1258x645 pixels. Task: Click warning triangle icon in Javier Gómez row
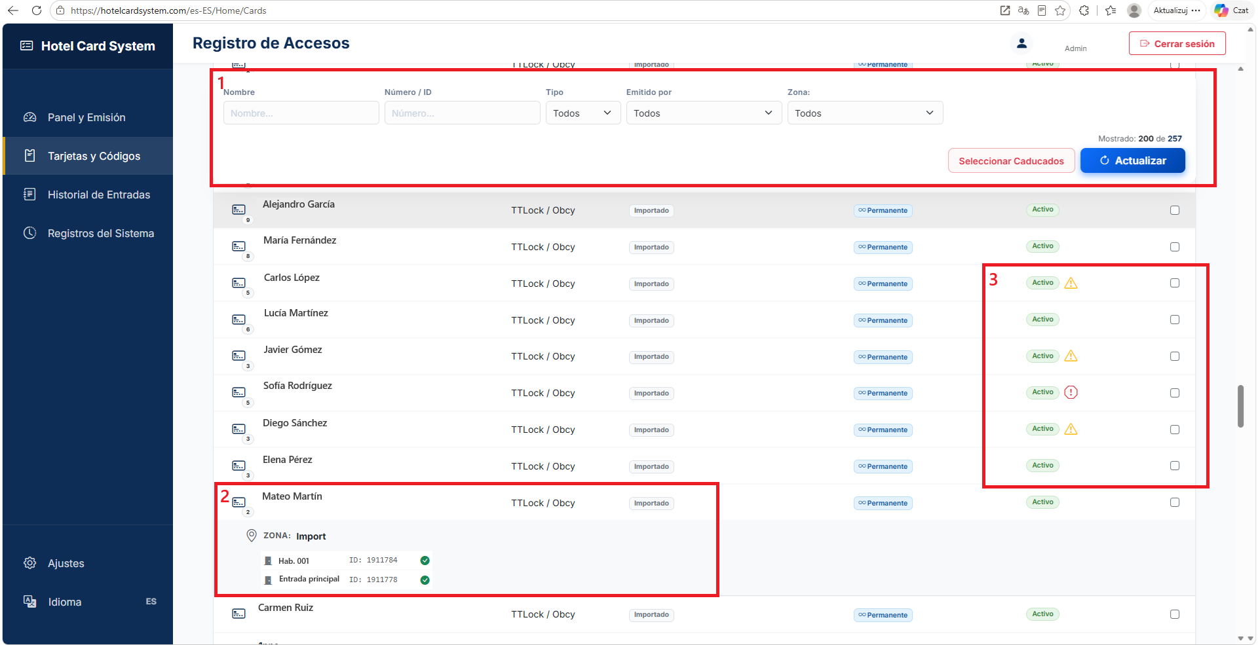1071,356
